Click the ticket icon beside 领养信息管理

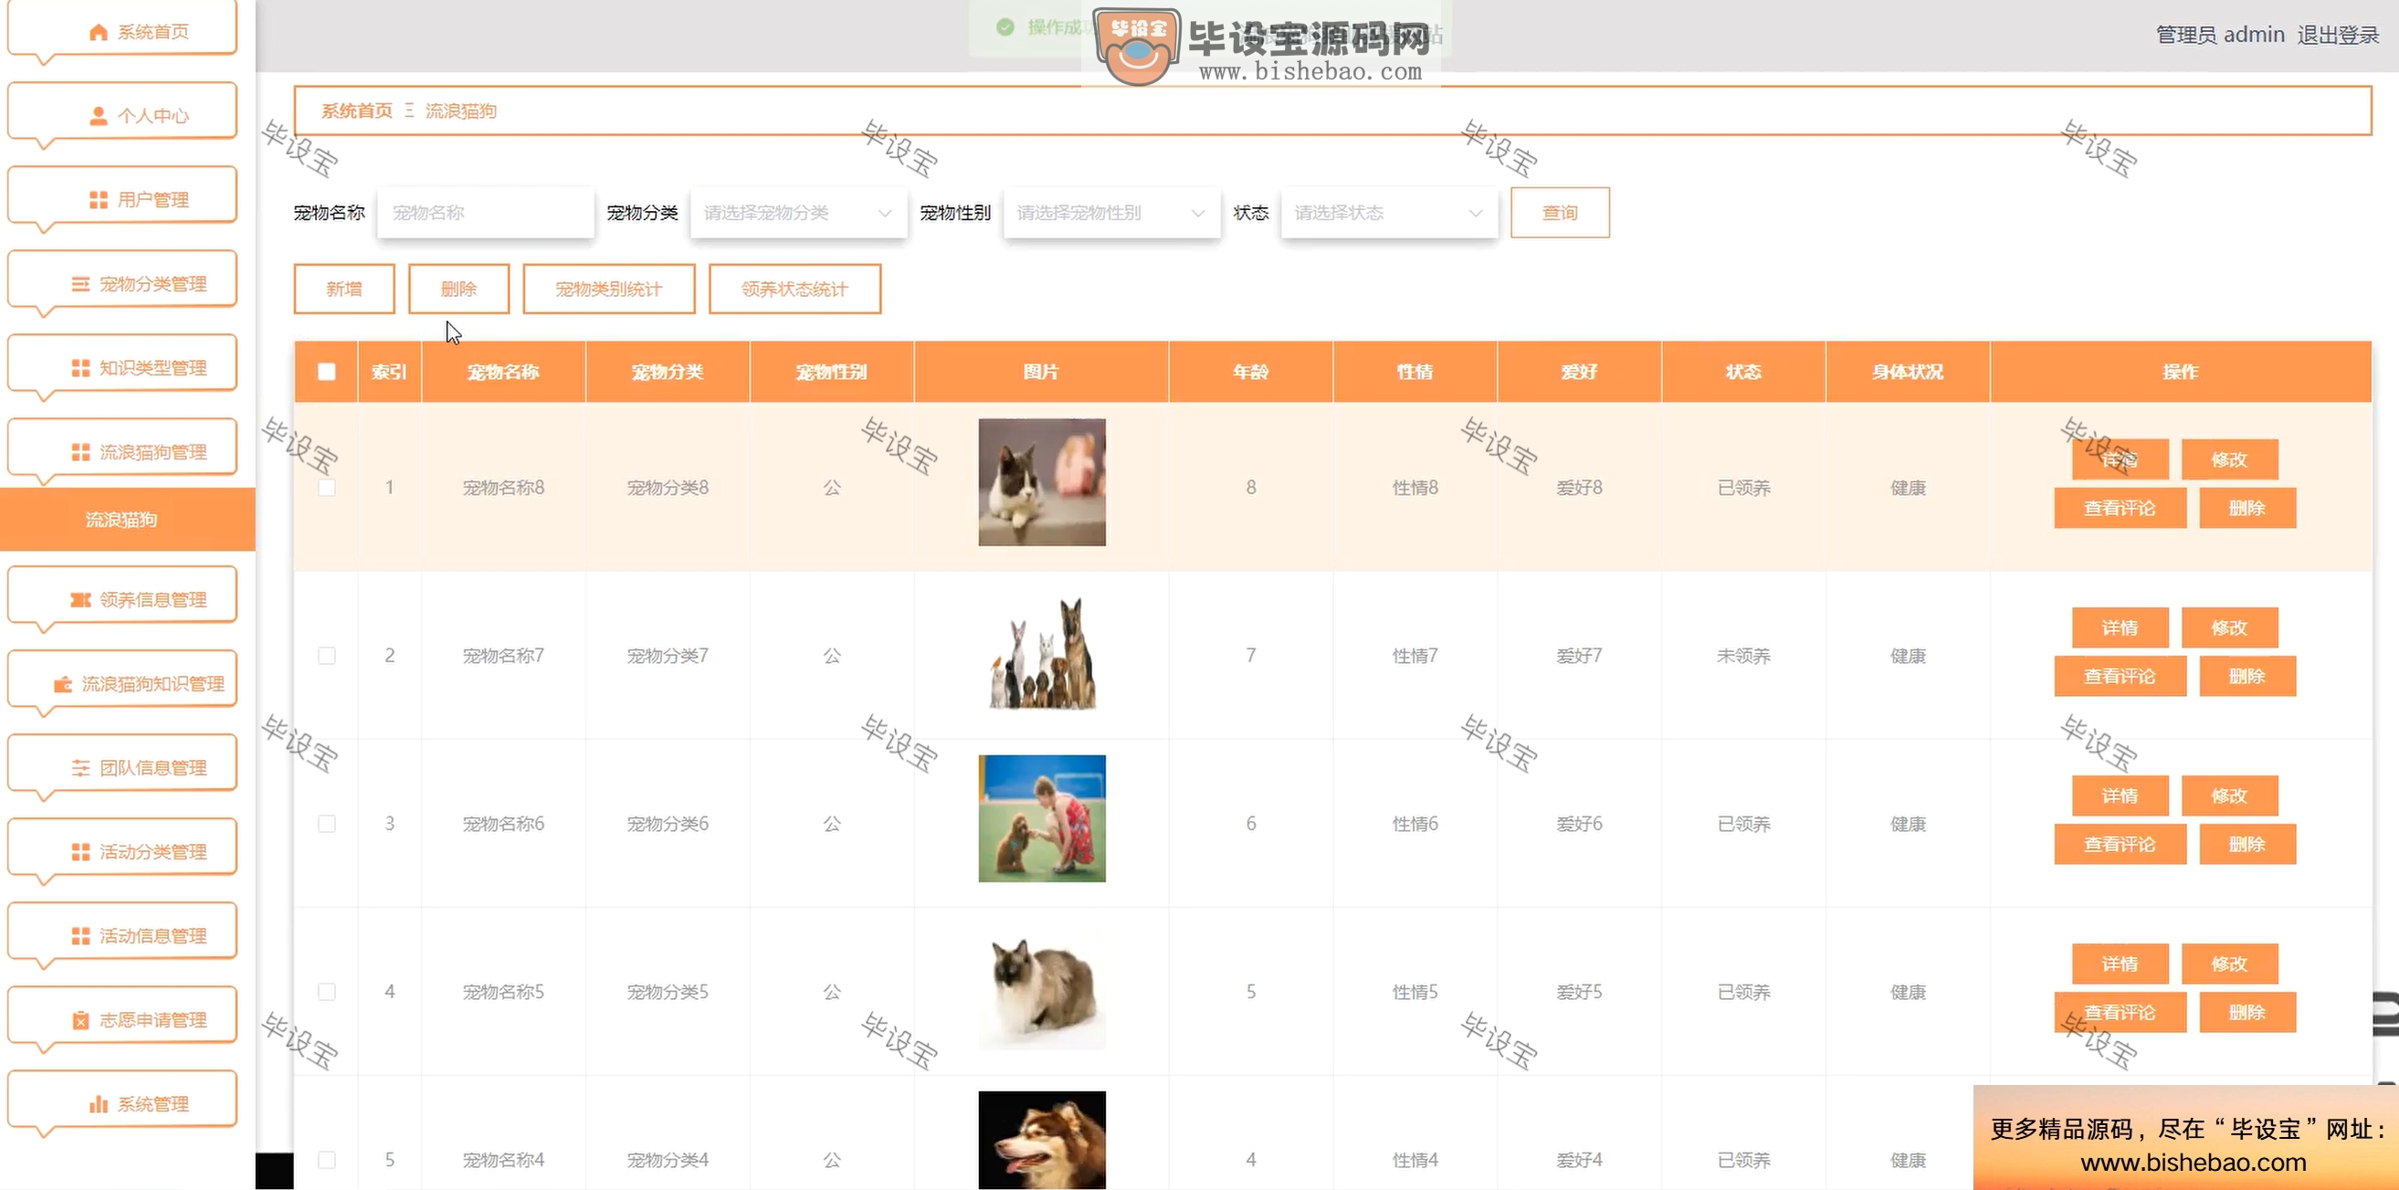81,600
